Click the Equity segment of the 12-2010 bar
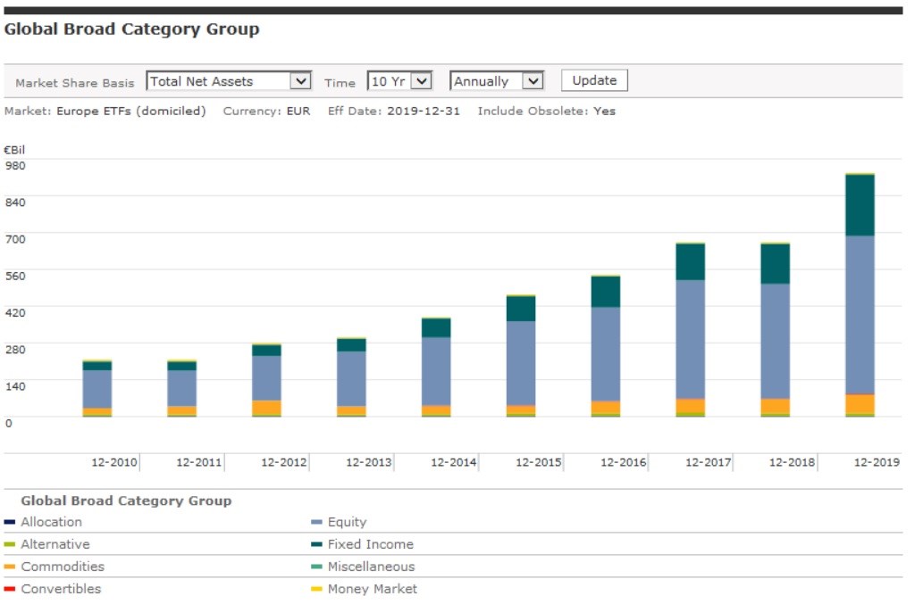The image size is (923, 604). (x=96, y=389)
